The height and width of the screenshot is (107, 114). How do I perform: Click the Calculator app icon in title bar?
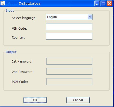tap(3, 3)
